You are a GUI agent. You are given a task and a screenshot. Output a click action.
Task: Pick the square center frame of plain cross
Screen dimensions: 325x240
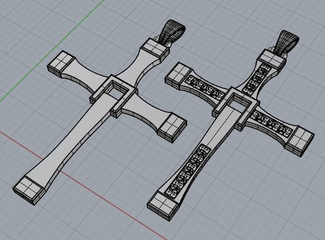[x=113, y=96]
